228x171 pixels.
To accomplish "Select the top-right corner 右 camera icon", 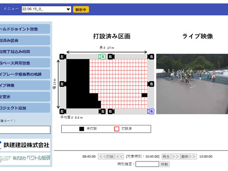I will (151, 57).
